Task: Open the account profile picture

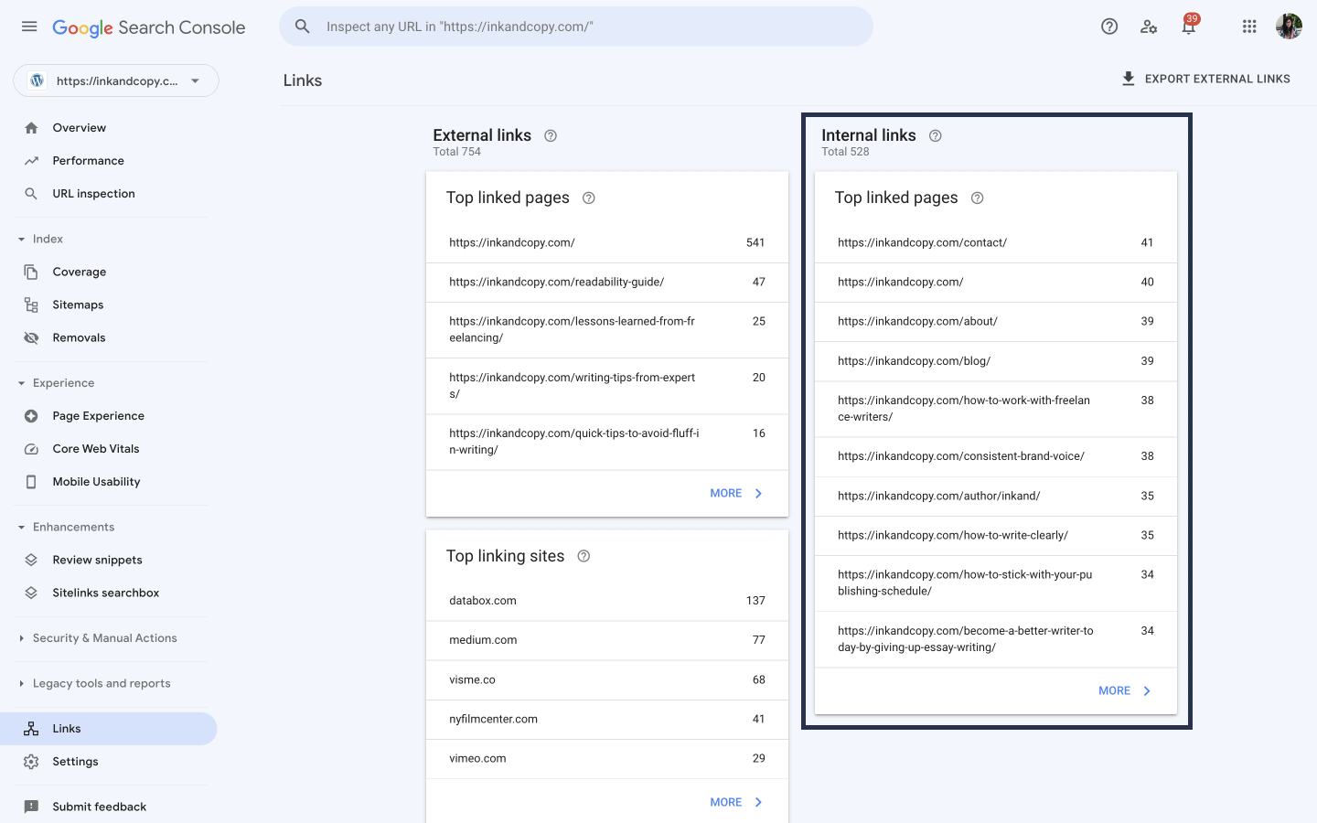Action: 1289,27
